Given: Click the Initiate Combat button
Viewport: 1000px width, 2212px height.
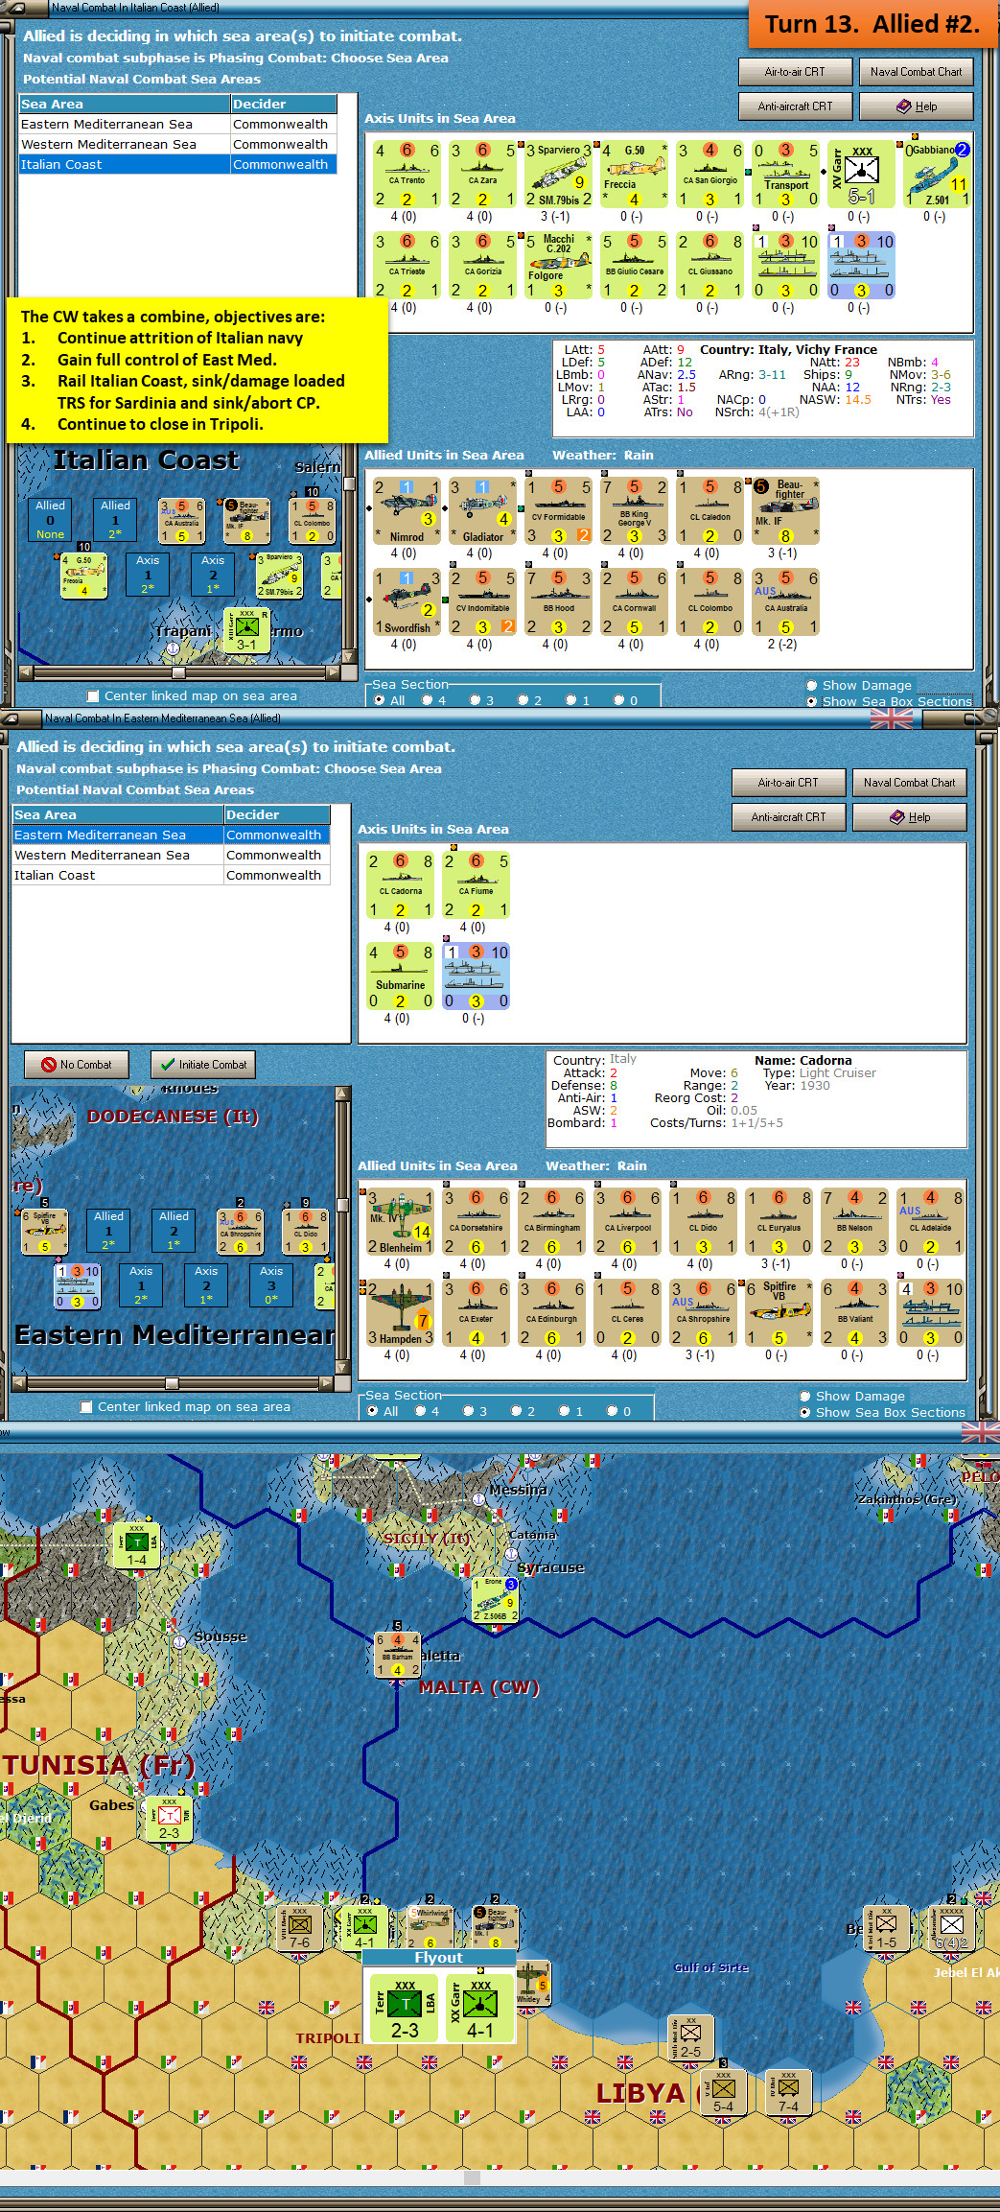Looking at the screenshot, I should click(203, 1065).
